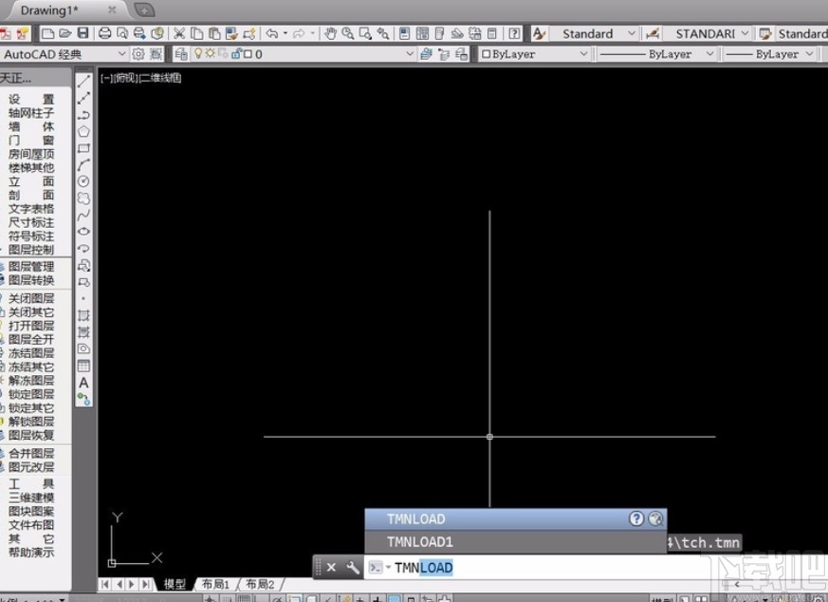828x602 pixels.
Task: Toggle layer lock padlock icon
Action: 236,53
